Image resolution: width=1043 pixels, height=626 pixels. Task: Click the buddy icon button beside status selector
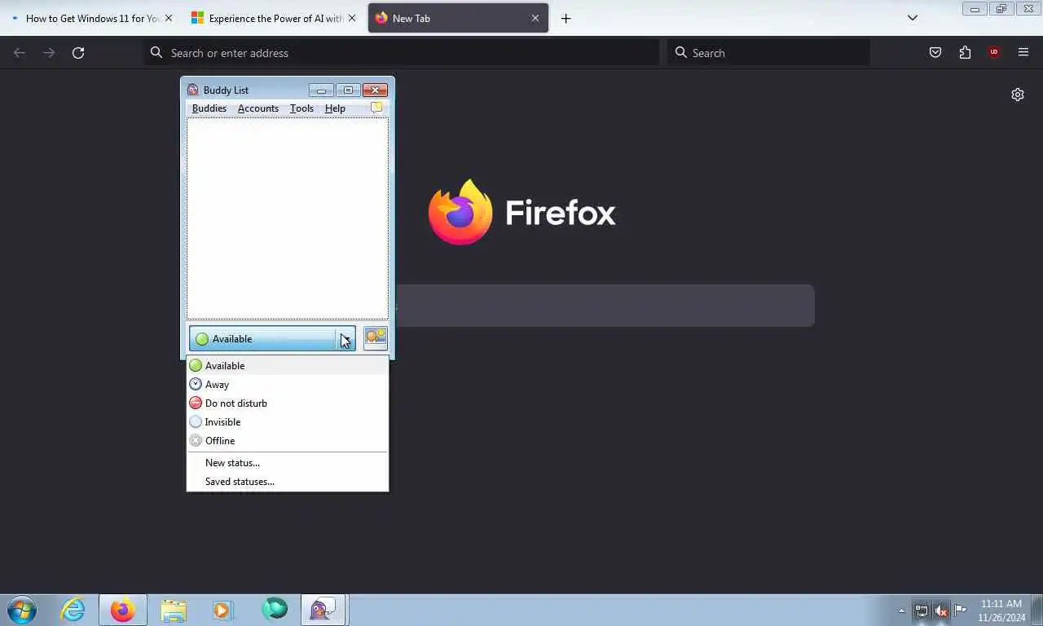[375, 337]
